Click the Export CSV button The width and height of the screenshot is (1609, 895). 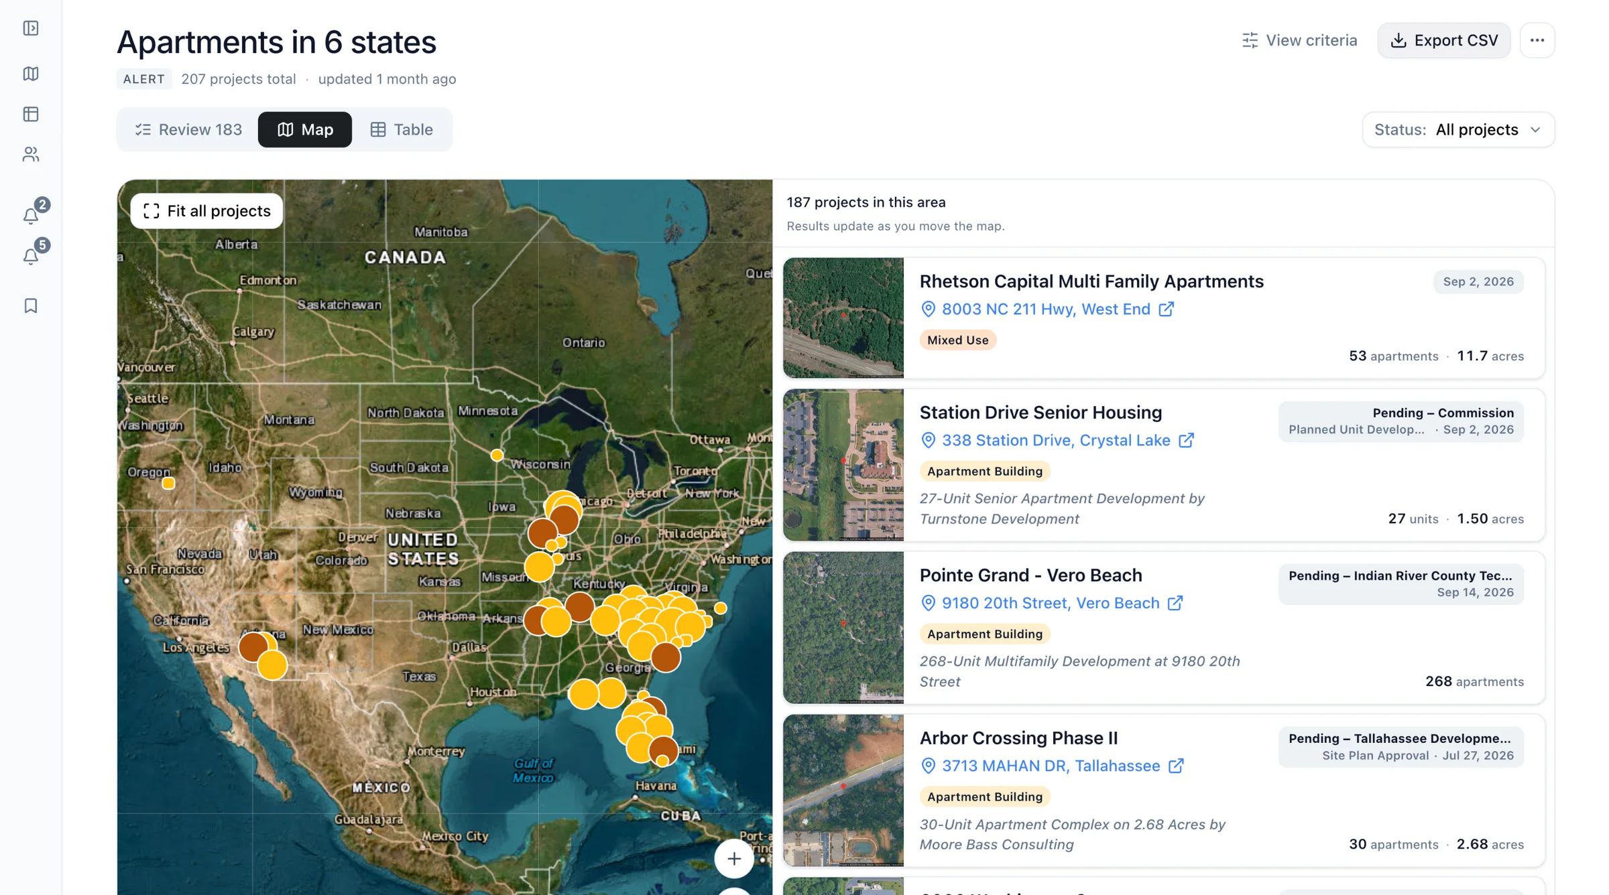1443,40
